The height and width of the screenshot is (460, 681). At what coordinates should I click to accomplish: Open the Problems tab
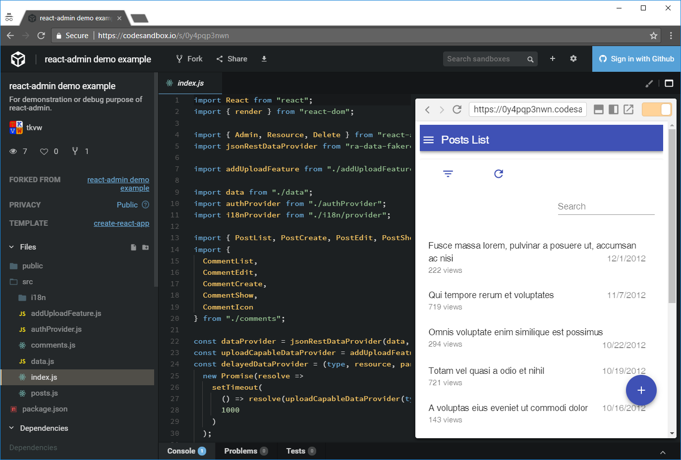246,451
